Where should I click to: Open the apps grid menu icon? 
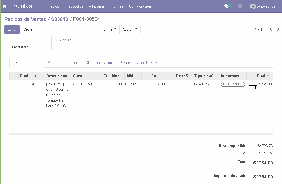[x=4, y=6]
